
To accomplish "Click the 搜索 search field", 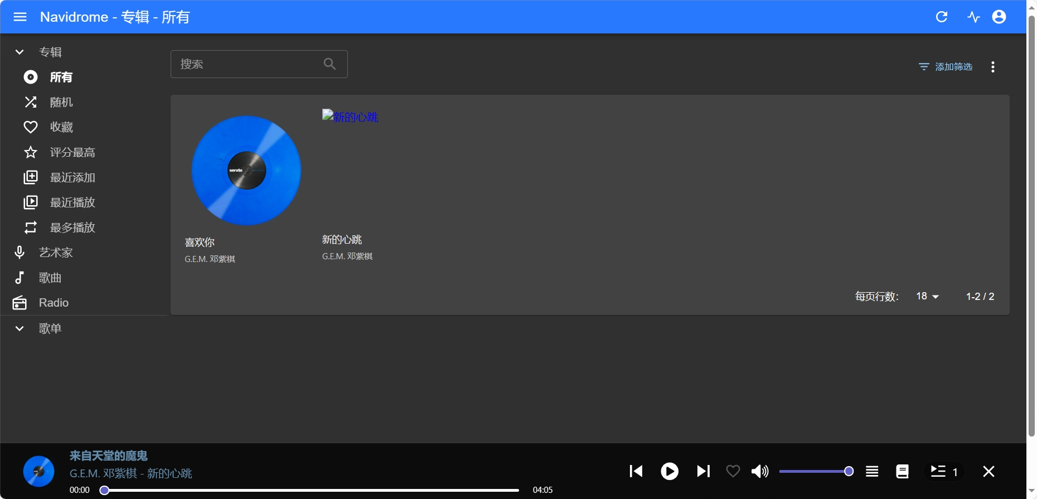I will coord(259,64).
